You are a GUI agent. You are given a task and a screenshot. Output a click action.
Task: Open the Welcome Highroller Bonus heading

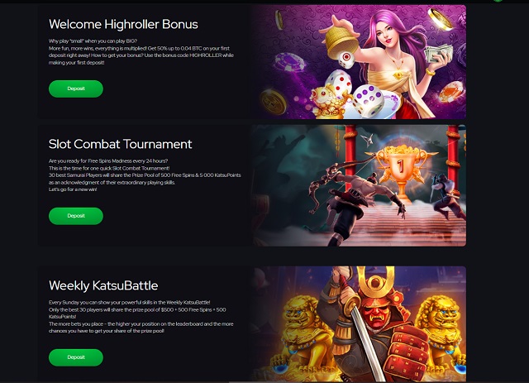(x=123, y=24)
